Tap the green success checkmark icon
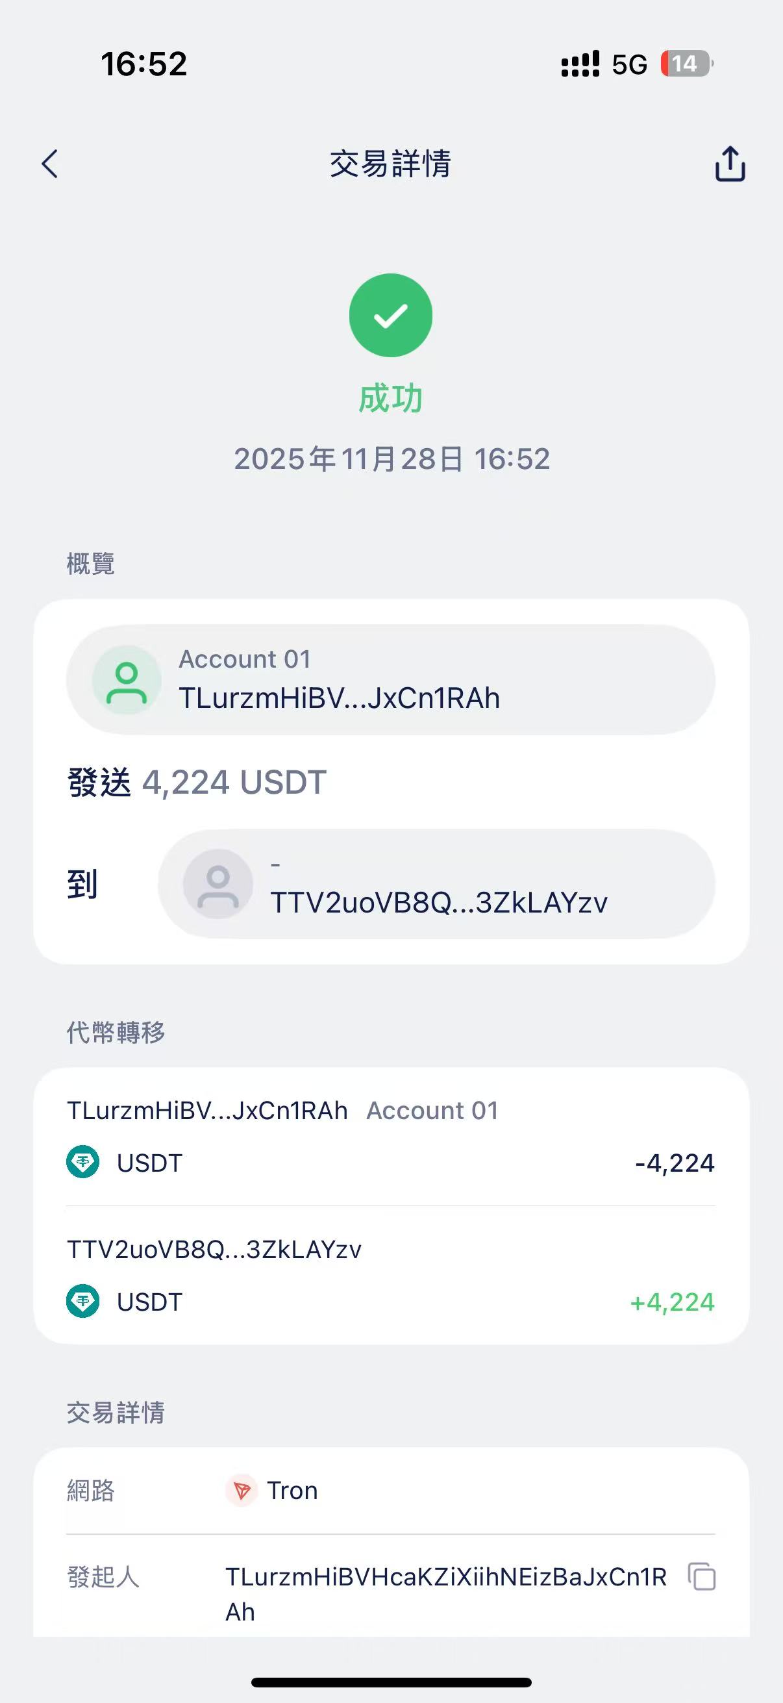783x1703 pixels. pos(390,316)
